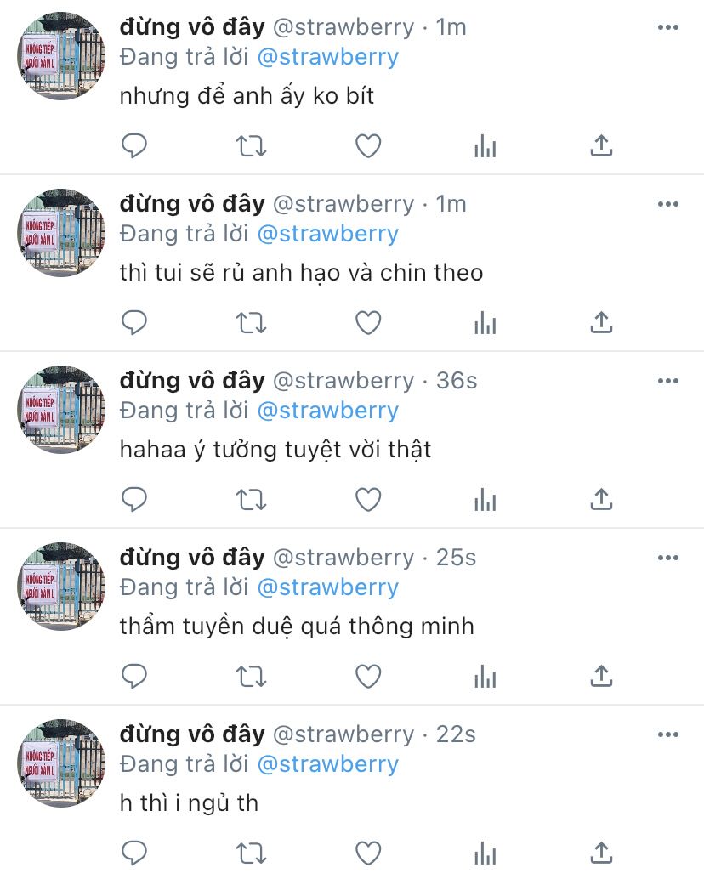This screenshot has width=704, height=879.
Task: Retweet the "h thì i ngủ th" tweet
Action: (x=251, y=853)
